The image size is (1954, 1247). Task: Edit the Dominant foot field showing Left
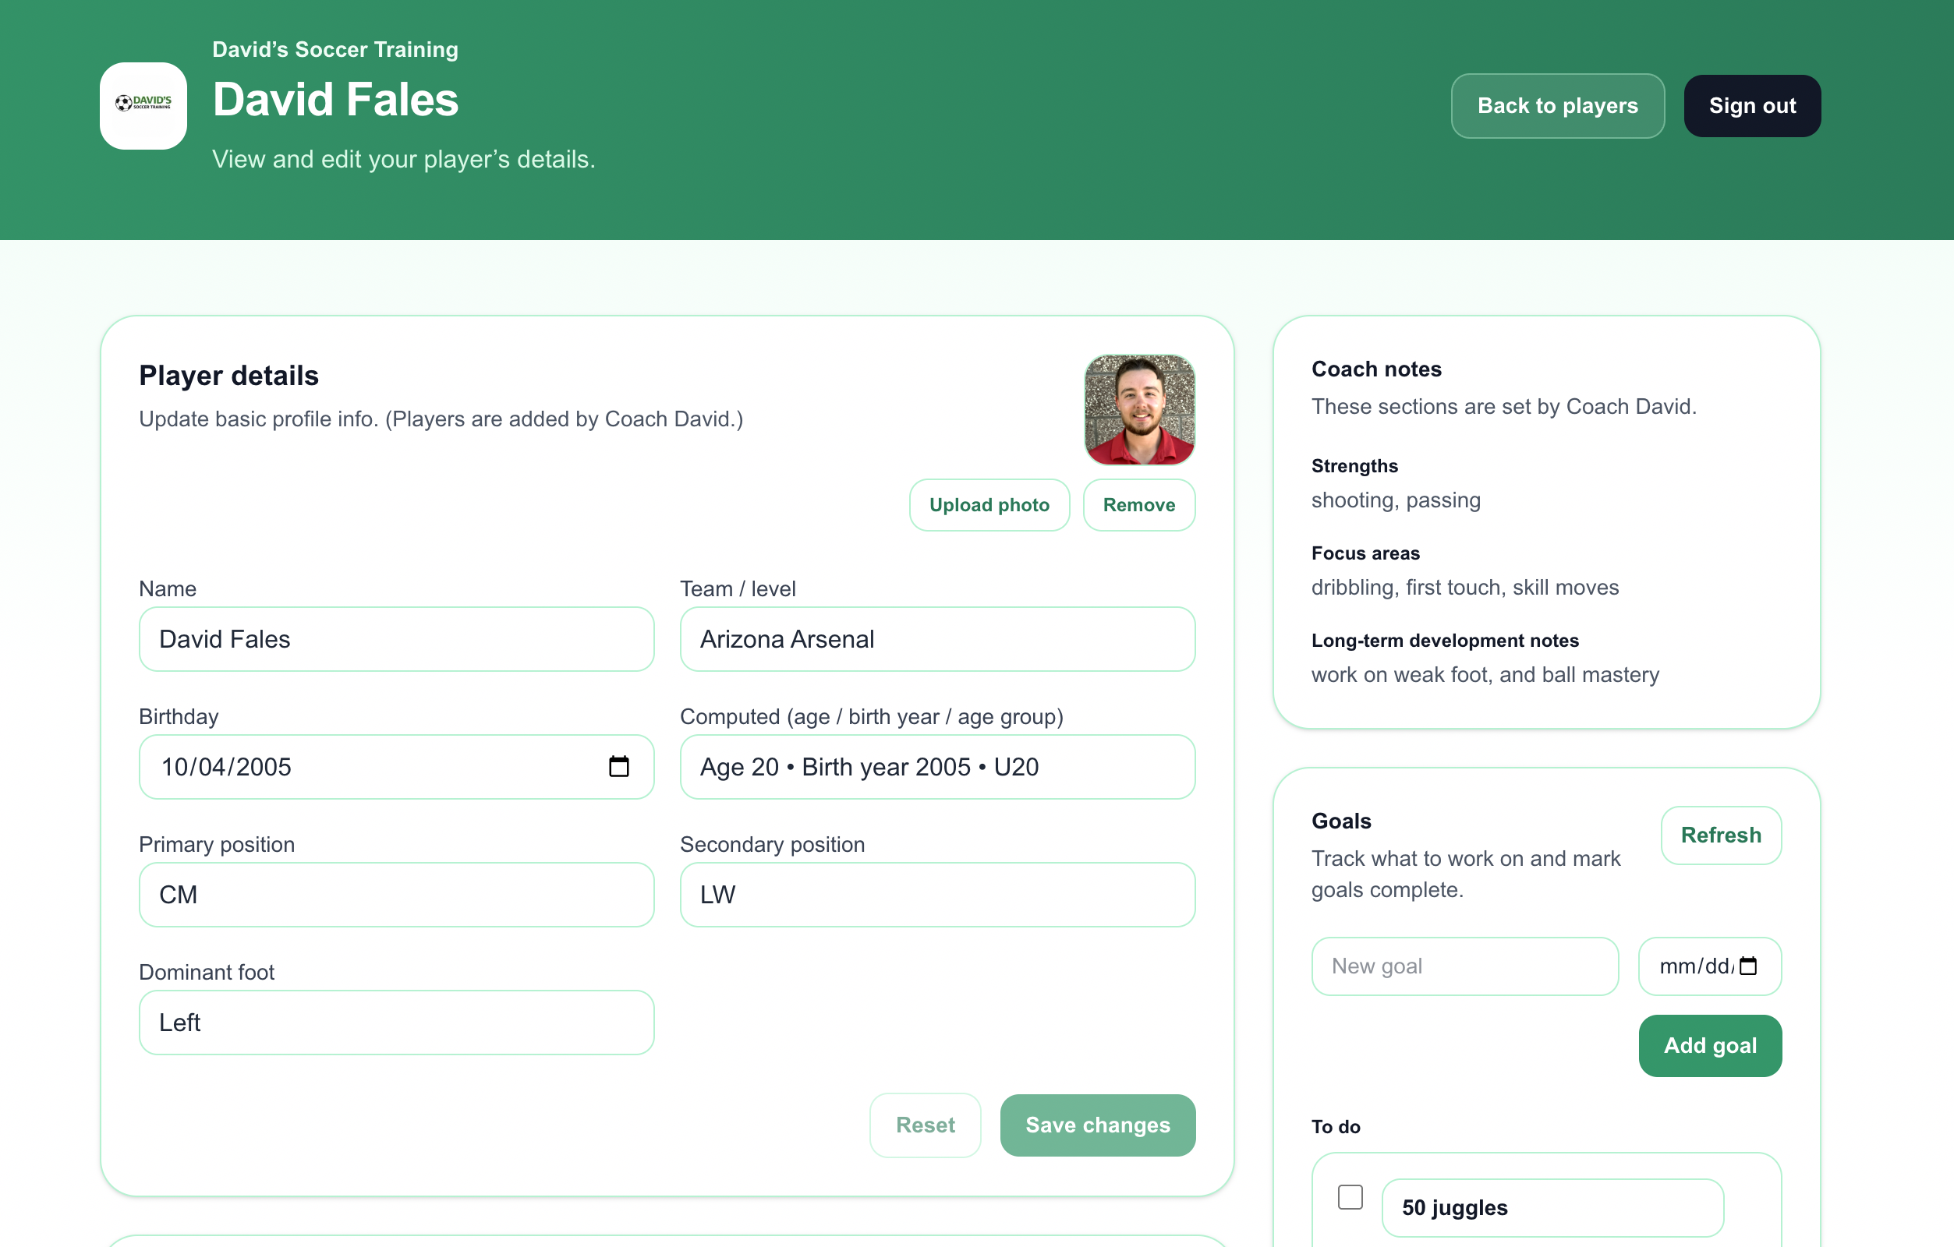[396, 1023]
